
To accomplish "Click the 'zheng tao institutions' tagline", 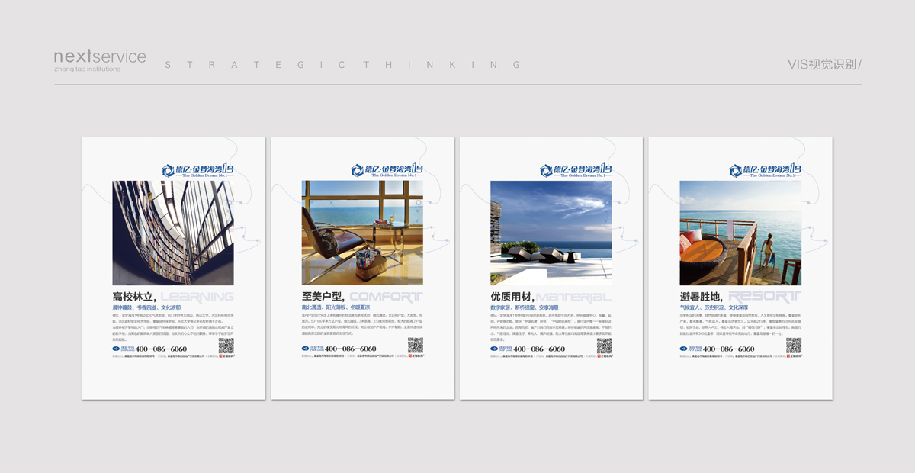I will pyautogui.click(x=88, y=69).
